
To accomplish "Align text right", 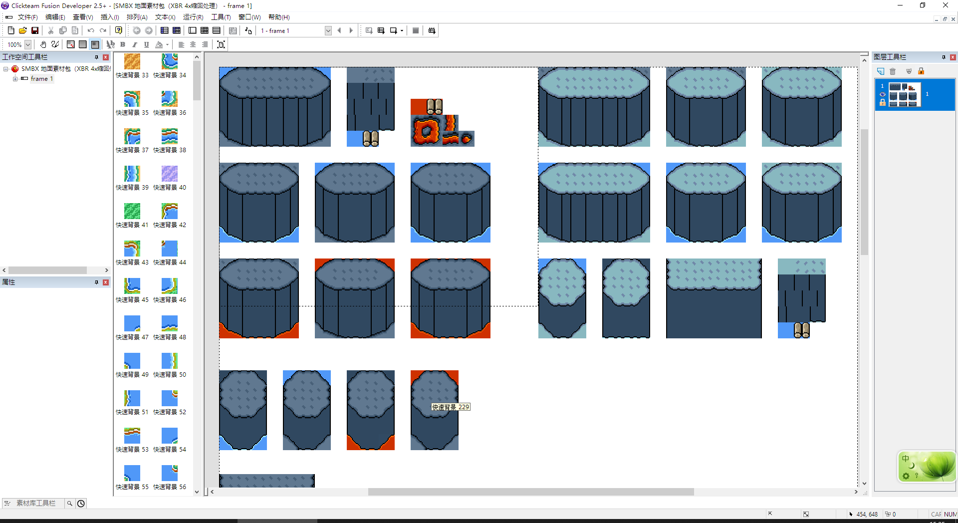I will [x=205, y=44].
